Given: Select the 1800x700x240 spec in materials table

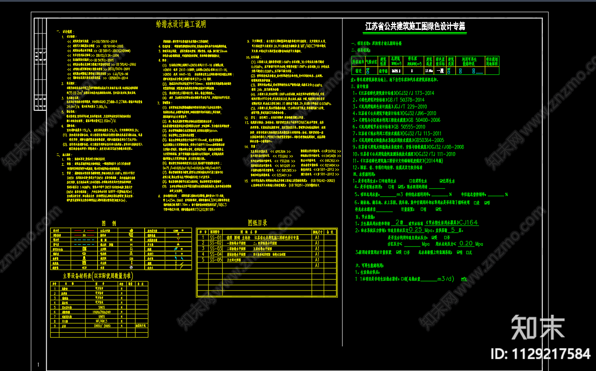Looking at the screenshot, I should 101,312.
